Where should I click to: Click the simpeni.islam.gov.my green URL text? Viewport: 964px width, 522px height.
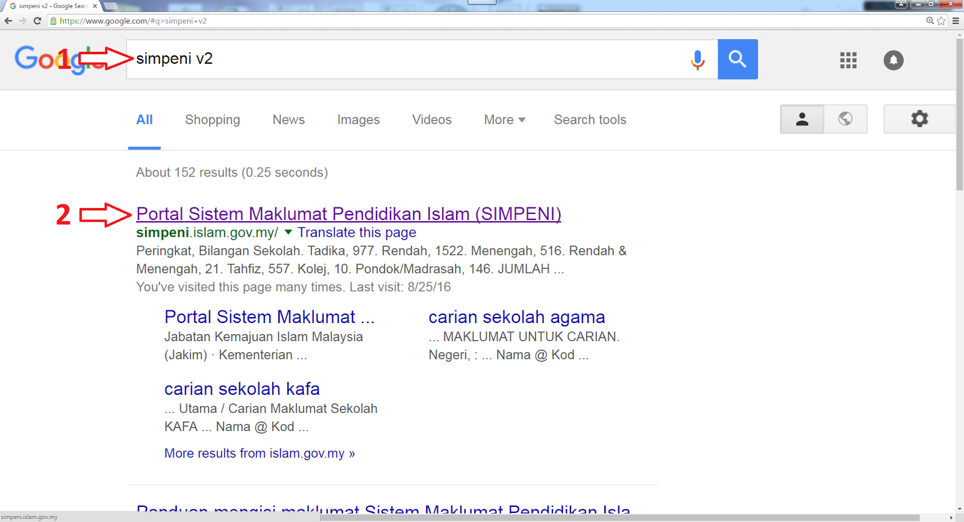tap(207, 232)
